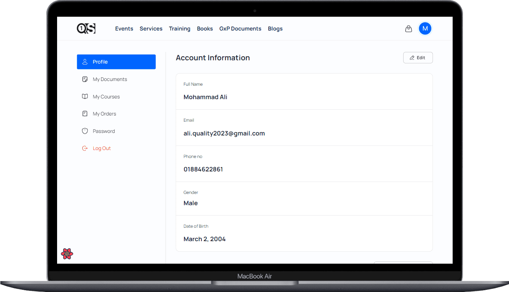
Task: Select the Profile tab in sidebar
Action: coord(116,62)
